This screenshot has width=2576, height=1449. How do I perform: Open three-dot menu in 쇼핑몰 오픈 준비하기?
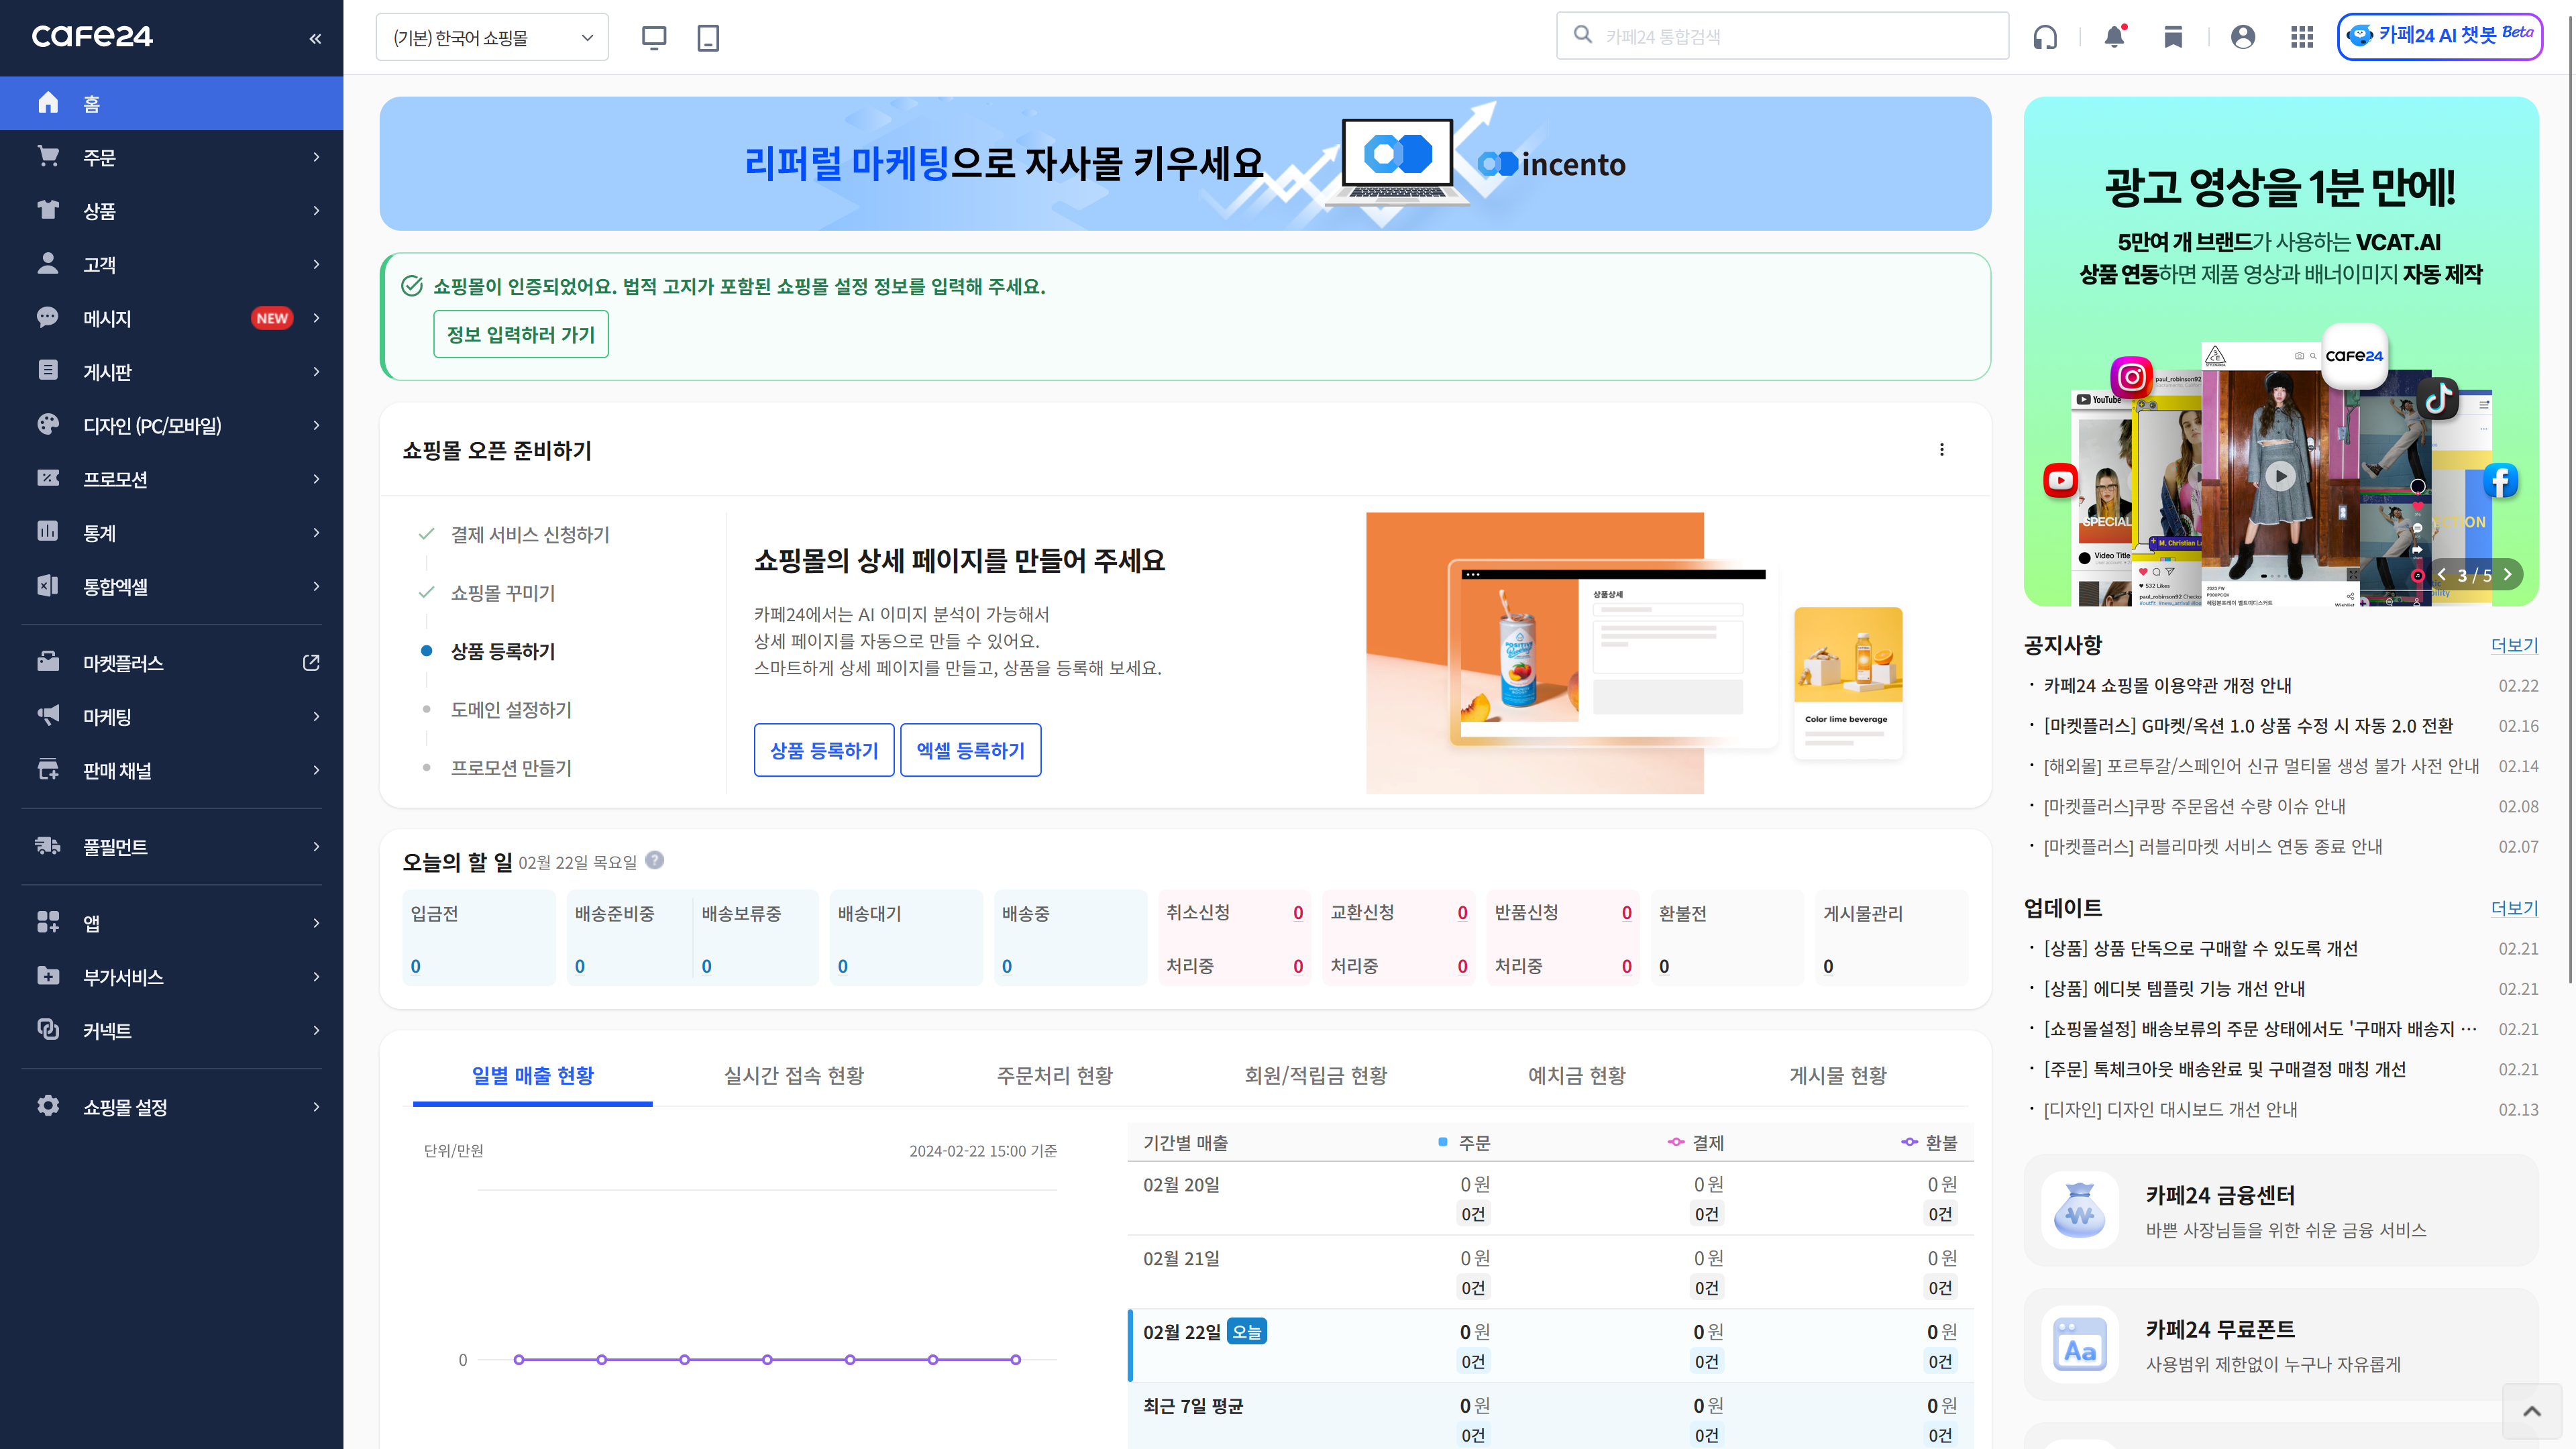coord(1942,450)
